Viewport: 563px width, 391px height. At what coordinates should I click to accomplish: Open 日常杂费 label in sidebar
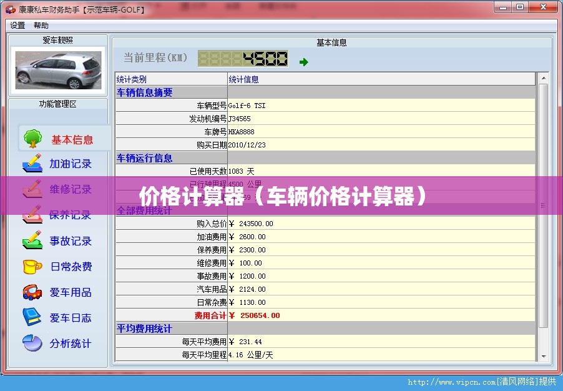[x=71, y=267]
